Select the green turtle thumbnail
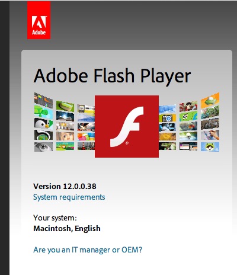237x275 pixels. click(x=43, y=112)
